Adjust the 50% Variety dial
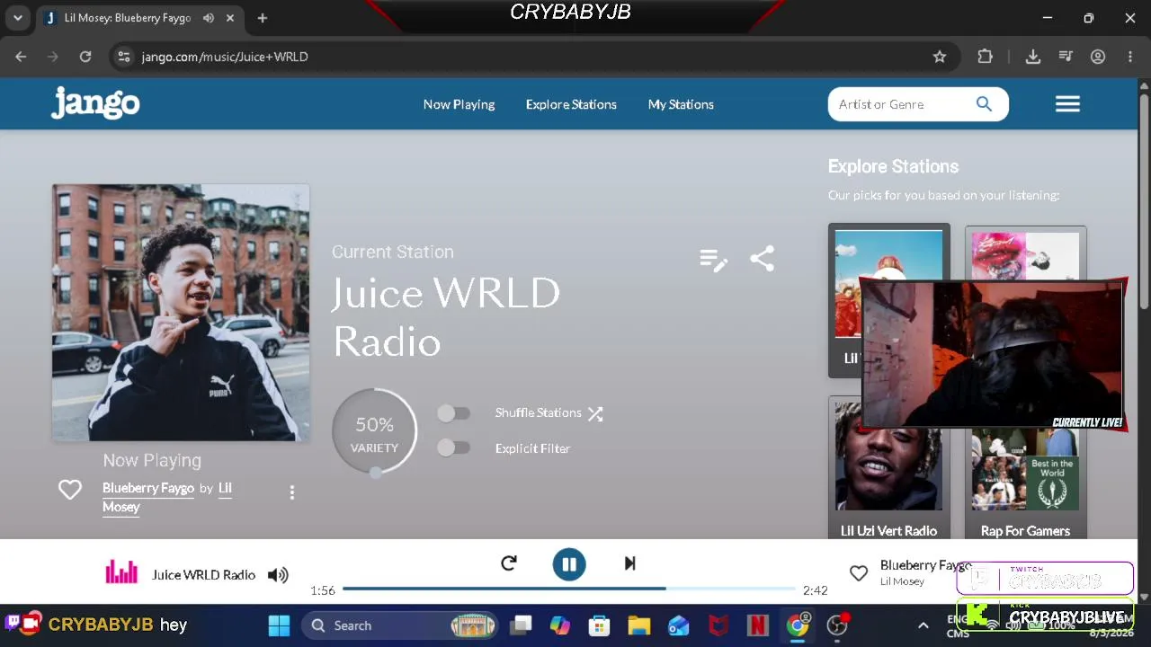This screenshot has height=647, width=1151. (374, 432)
